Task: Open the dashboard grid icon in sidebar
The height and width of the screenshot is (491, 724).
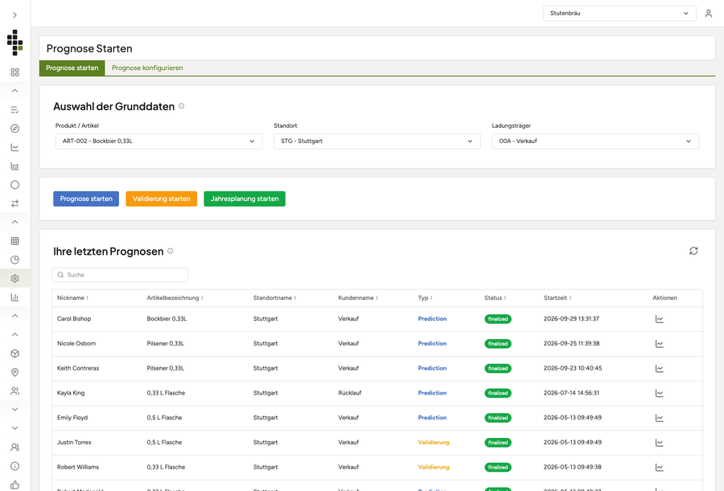Action: 14,72
